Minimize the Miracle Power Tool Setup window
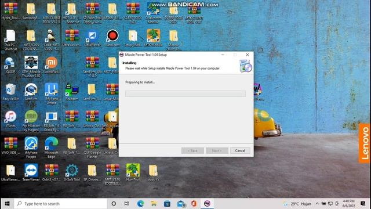 [x=223, y=55]
